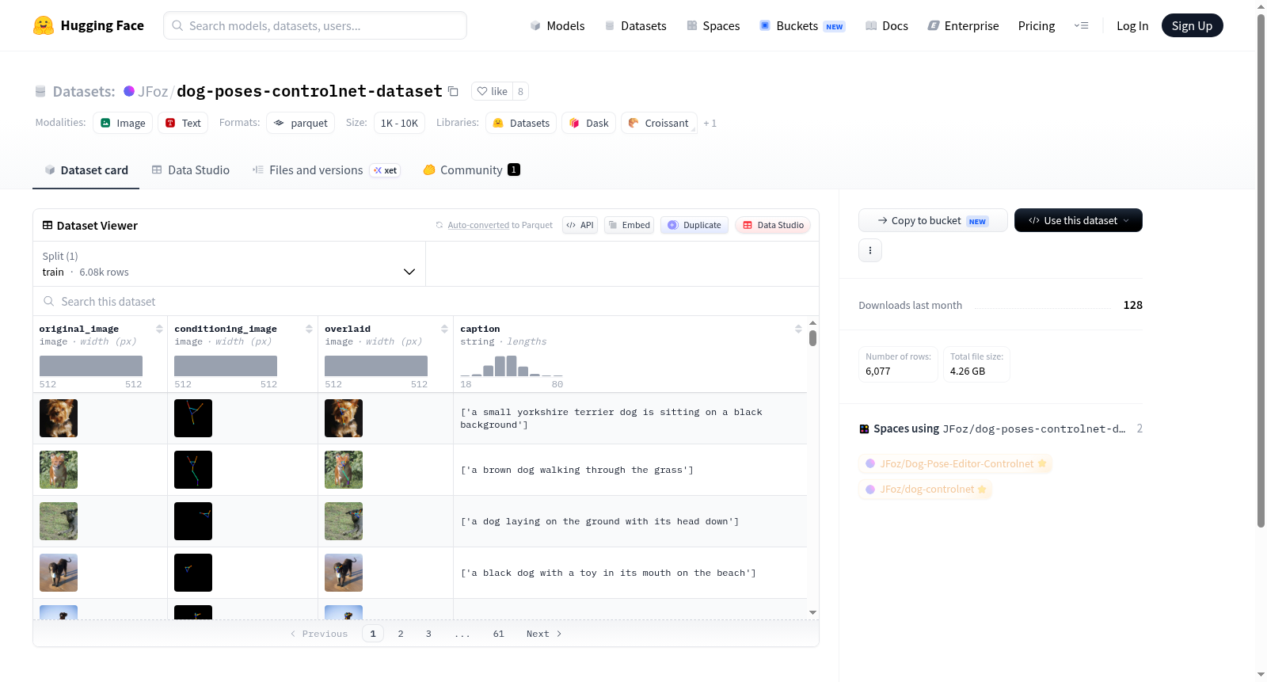Viewport: 1267px width, 682px height.
Task: Click the Embed button
Action: tap(629, 225)
